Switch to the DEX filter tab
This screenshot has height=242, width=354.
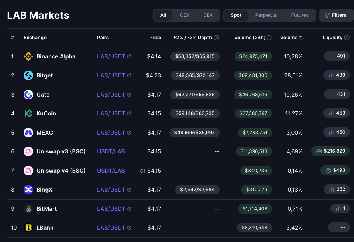click(x=208, y=15)
